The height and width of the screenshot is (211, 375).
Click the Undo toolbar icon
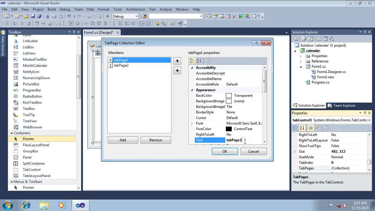click(69, 16)
